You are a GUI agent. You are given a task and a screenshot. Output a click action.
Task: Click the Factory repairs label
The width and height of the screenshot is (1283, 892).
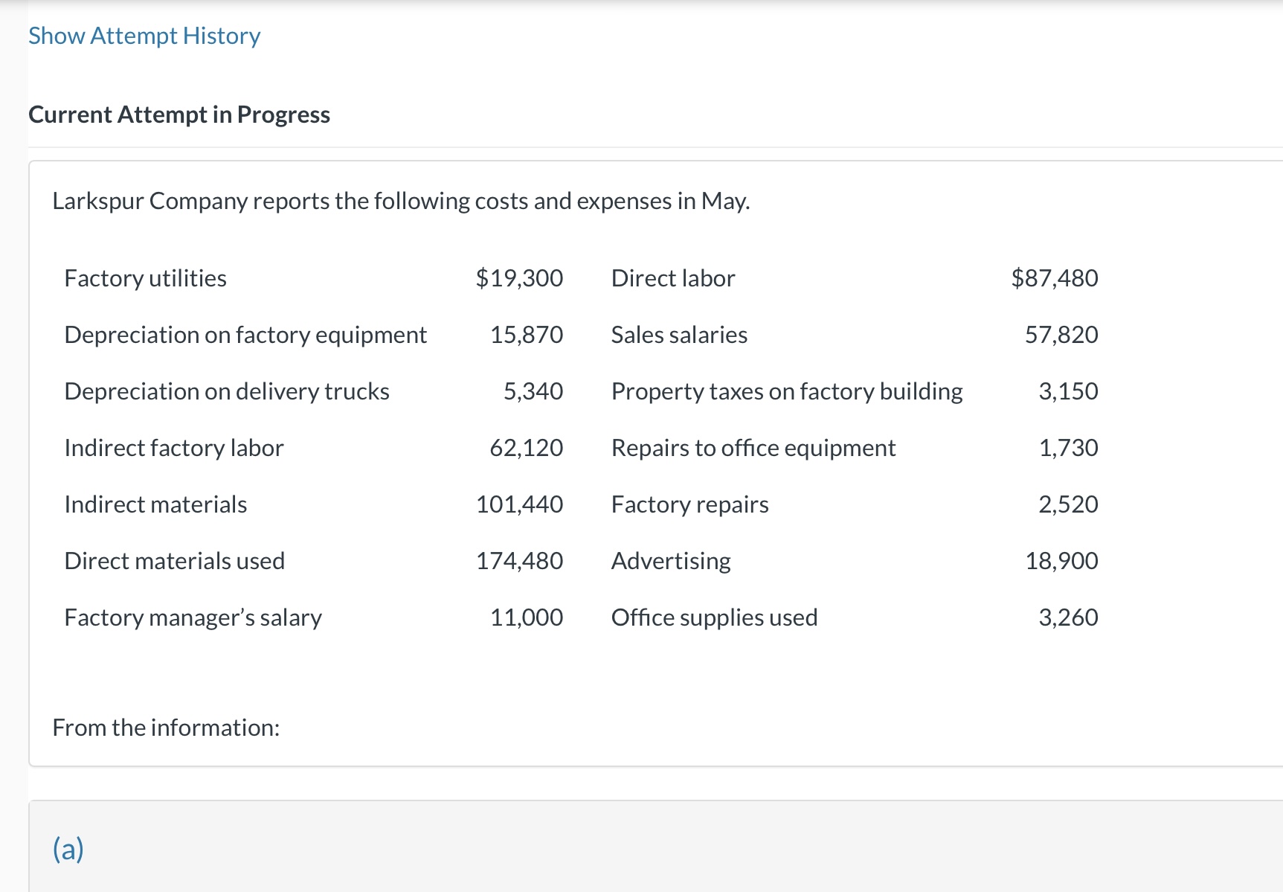click(x=689, y=504)
